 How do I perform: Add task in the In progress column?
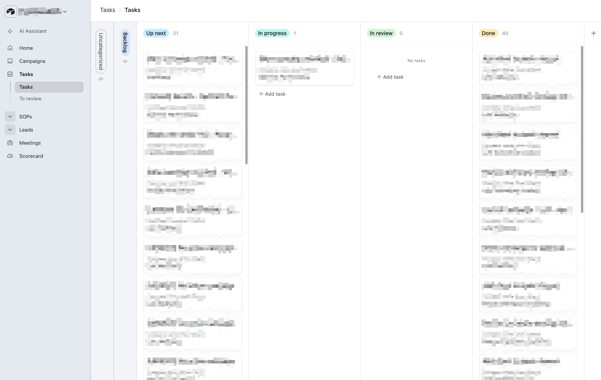click(x=272, y=94)
